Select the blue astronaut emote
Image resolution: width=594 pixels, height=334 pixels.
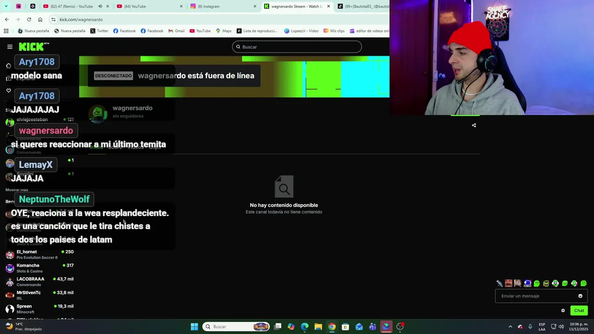point(527,283)
